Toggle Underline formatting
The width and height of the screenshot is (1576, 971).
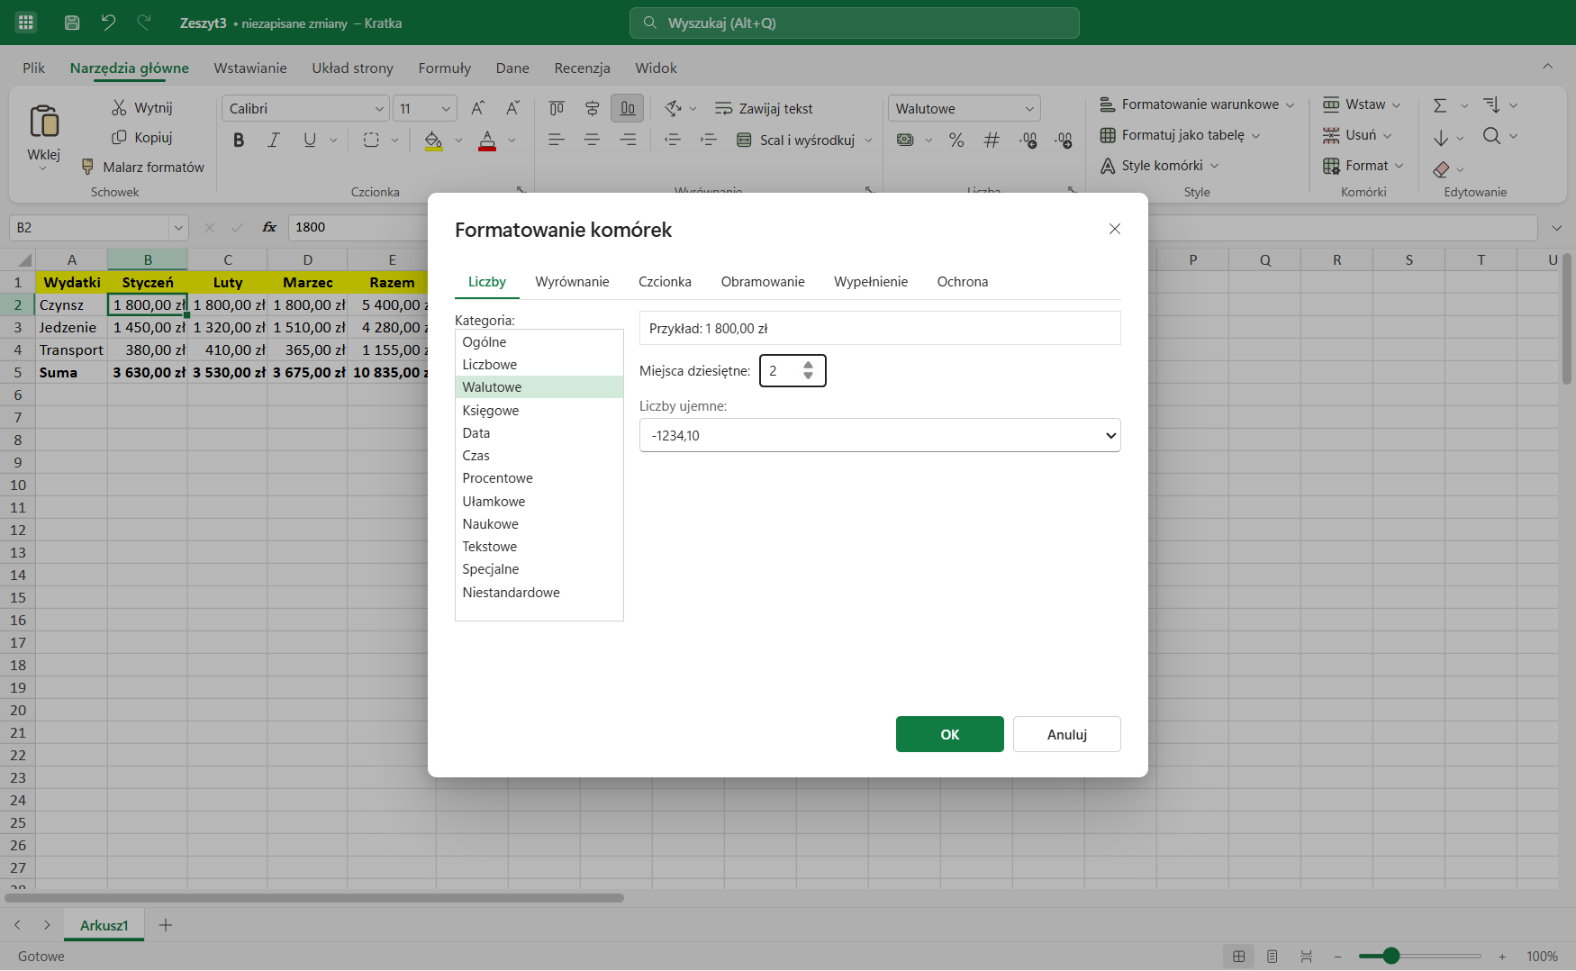pyautogui.click(x=310, y=140)
